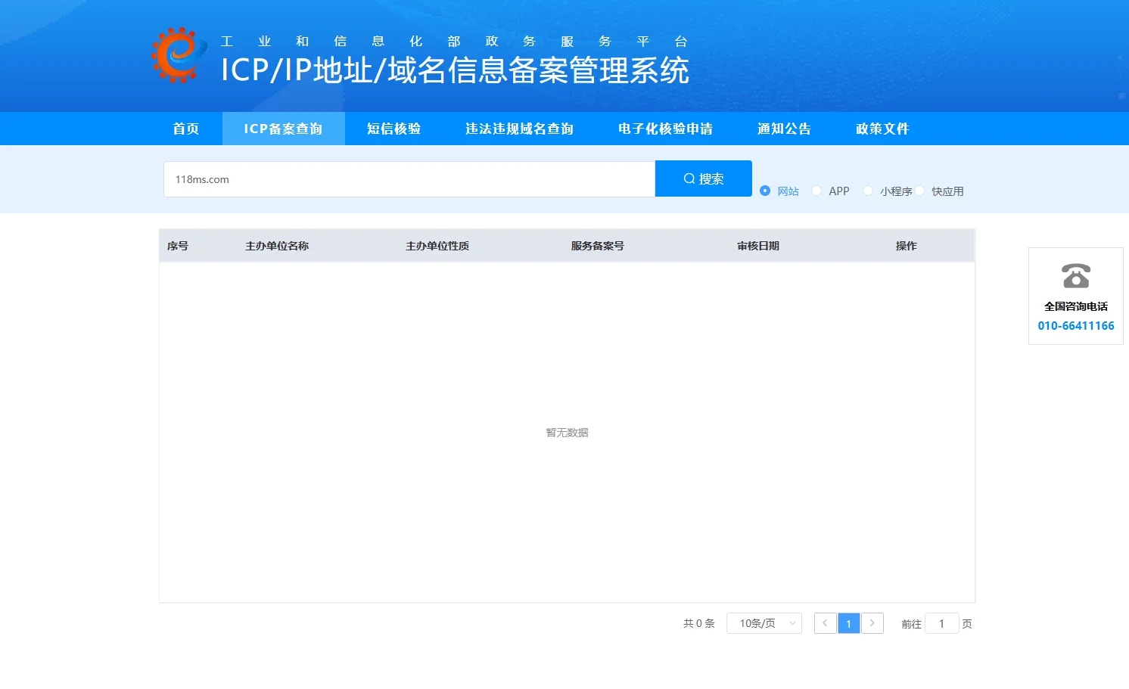Click the telephone icon above 全国咨询电话

pyautogui.click(x=1075, y=277)
